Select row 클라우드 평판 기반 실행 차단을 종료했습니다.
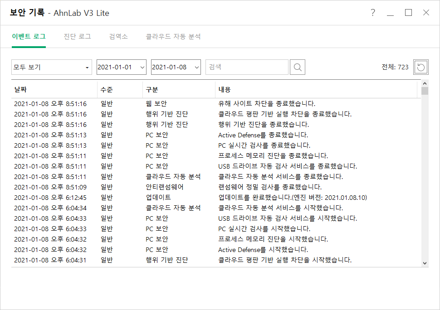This screenshot has width=440, height=310. pyautogui.click(x=216, y=114)
